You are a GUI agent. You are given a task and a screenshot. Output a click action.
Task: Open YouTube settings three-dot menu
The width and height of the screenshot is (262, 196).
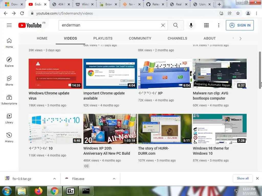(x=219, y=25)
